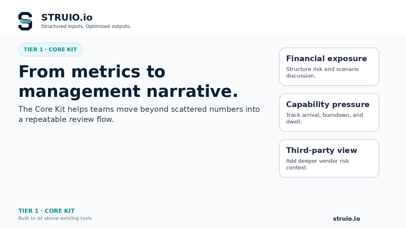406x228 pixels.
Task: Select 'Structure risk and scenario discussion' text
Action: tap(322, 72)
